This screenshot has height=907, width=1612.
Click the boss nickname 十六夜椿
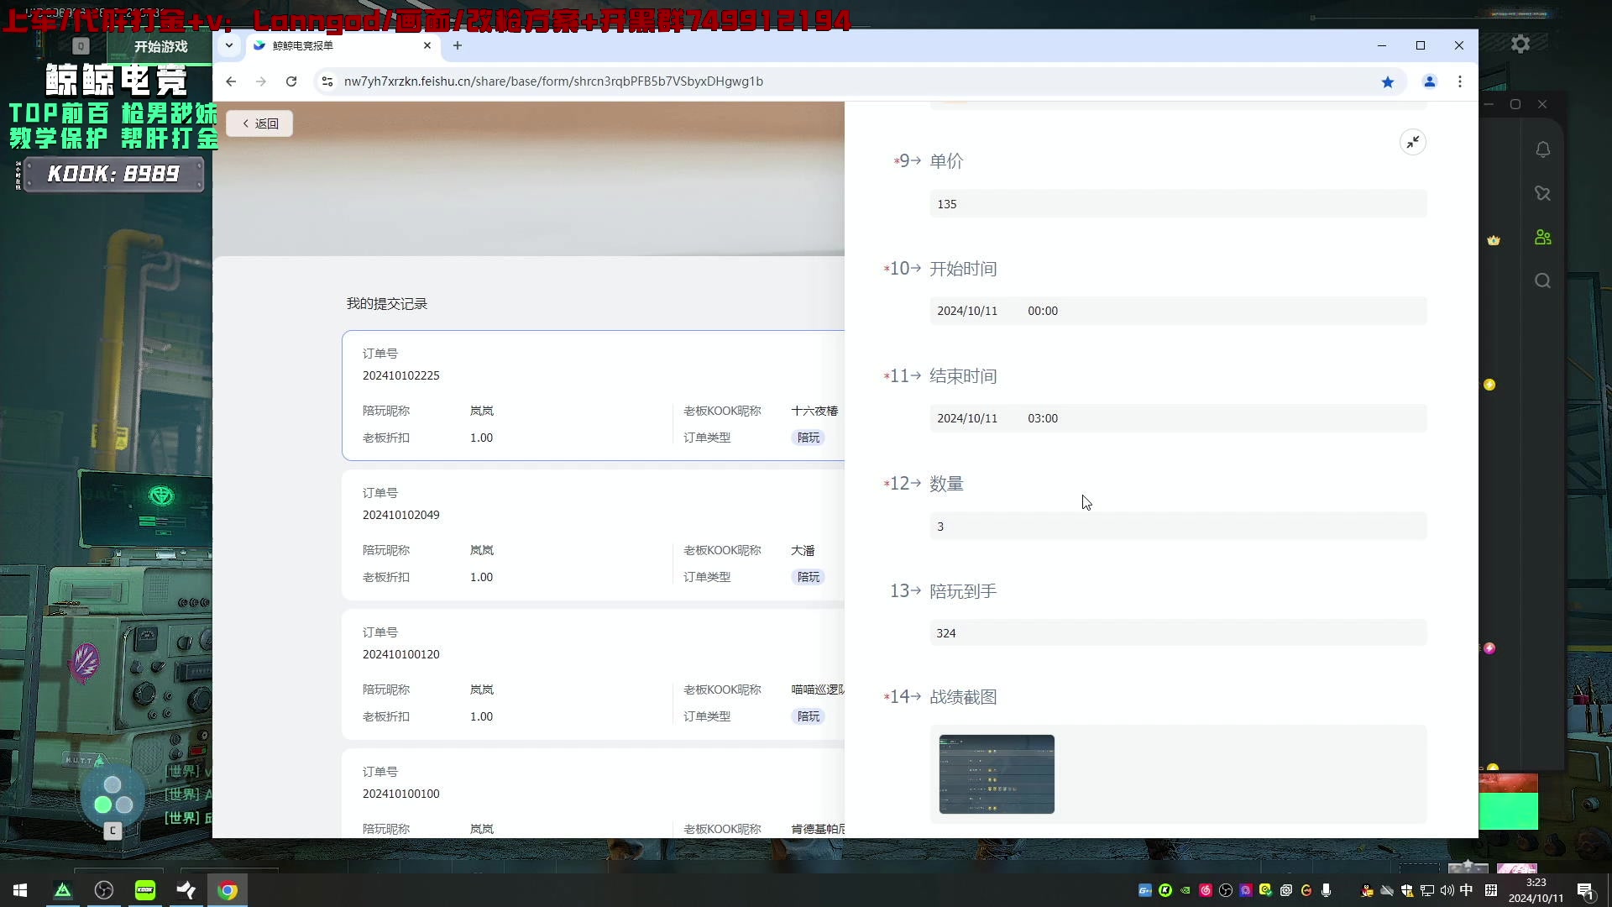click(814, 411)
